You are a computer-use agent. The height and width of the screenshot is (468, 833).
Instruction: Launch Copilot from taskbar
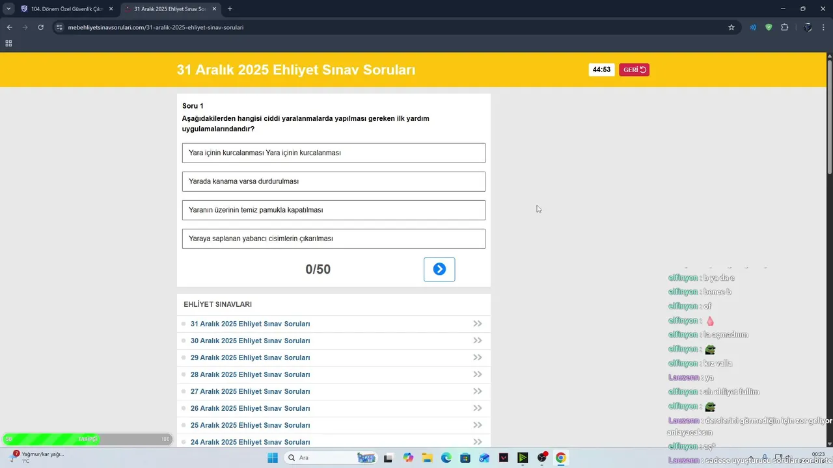tap(408, 458)
